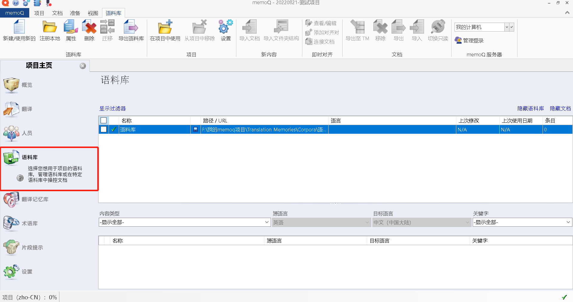Expand 我的计算机 server dropdown
This screenshot has height=302, width=573.
pos(506,27)
